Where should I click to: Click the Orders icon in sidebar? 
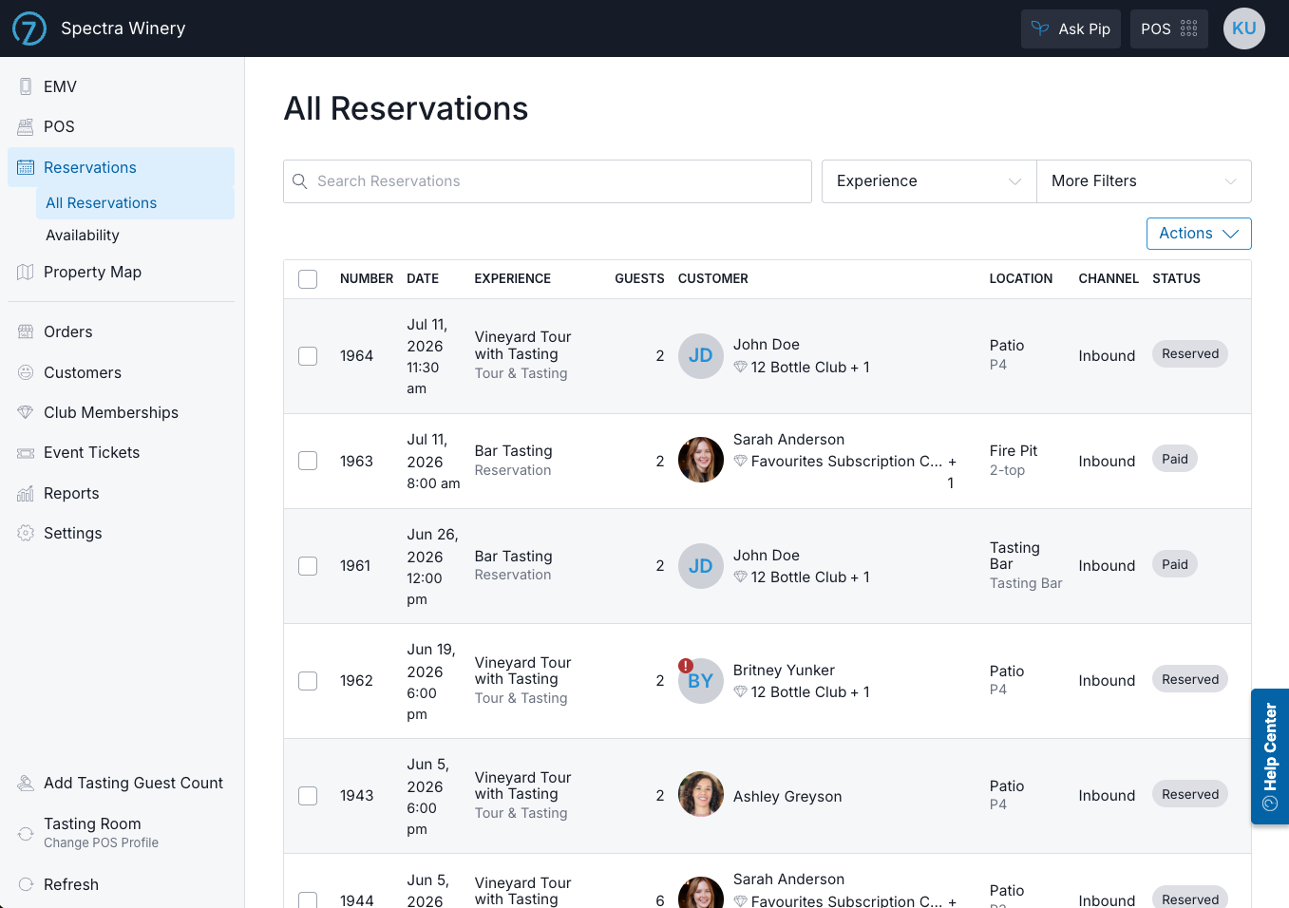26,331
